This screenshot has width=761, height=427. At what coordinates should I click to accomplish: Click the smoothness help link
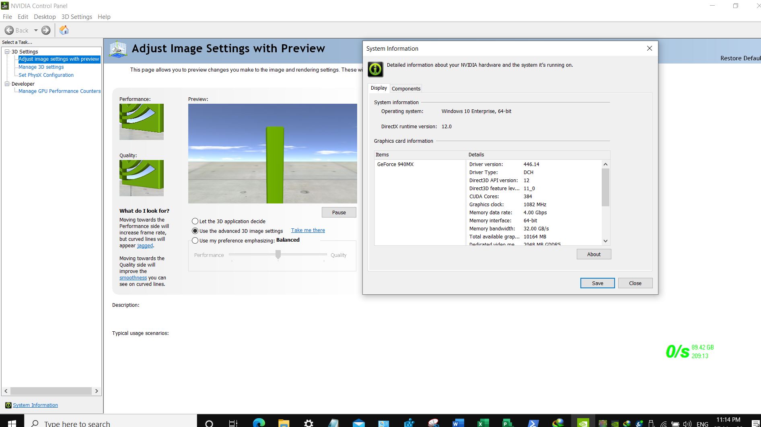(133, 278)
